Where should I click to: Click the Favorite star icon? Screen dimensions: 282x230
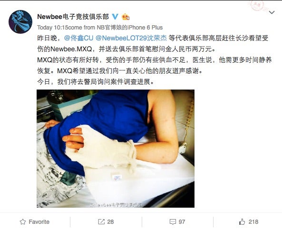tap(23, 222)
